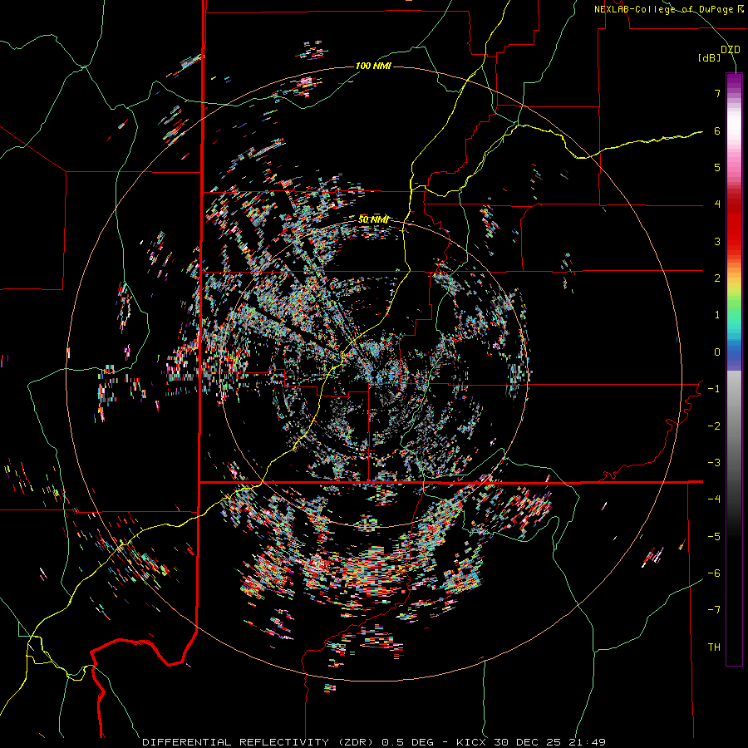Click the 1 tick label on color scale
The width and height of the screenshot is (748, 748).
point(717,315)
